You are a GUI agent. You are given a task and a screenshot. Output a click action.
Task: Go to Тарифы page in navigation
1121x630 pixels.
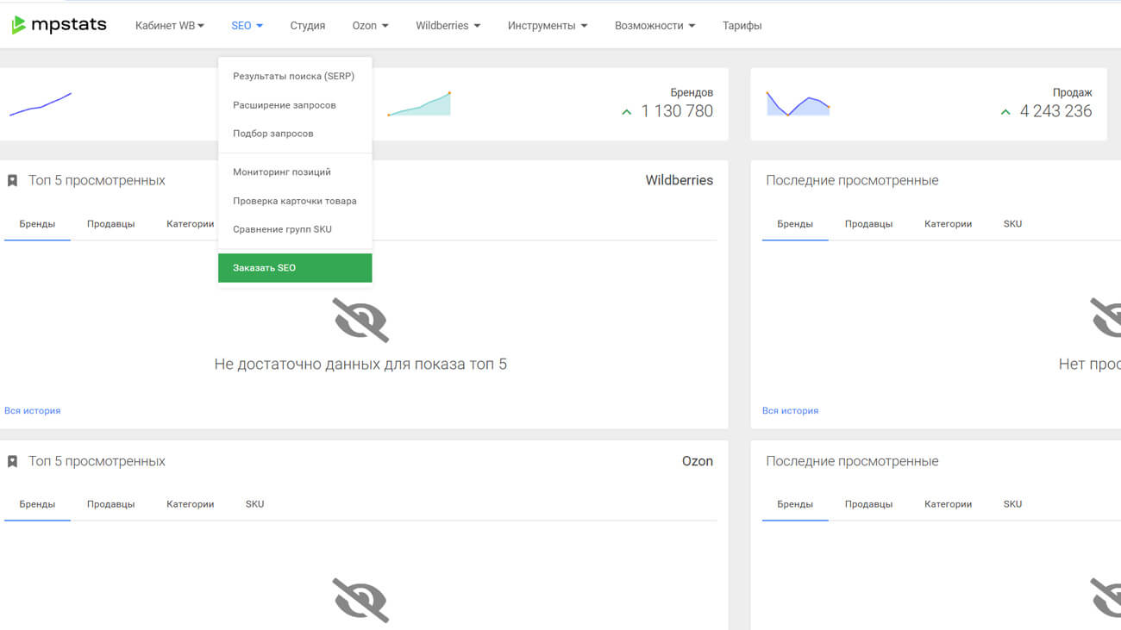point(742,26)
